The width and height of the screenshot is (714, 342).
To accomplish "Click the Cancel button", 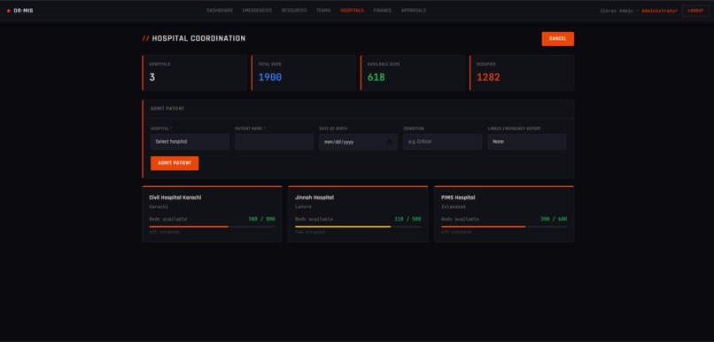I will [557, 39].
